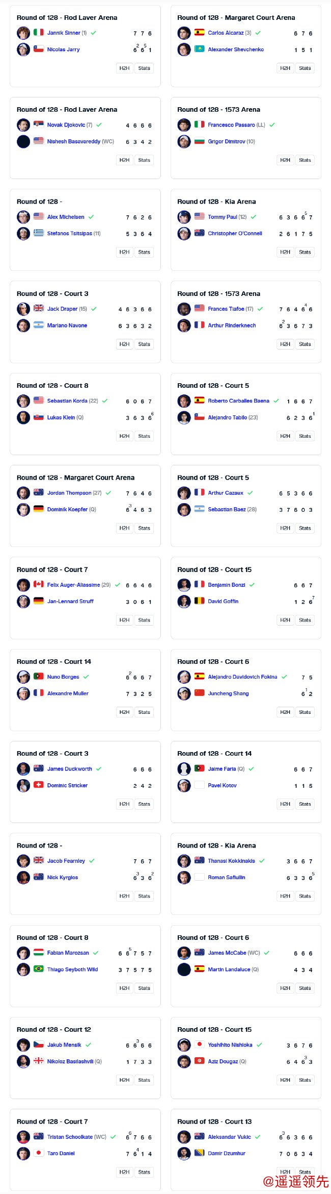
Task: Click the Greek flag beside Stefanos Tsitsipas
Action: (39, 233)
